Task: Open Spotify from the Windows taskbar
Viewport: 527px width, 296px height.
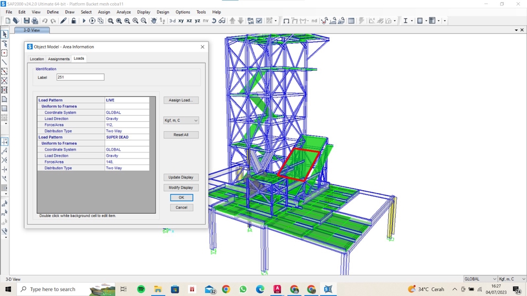Action: (141, 289)
